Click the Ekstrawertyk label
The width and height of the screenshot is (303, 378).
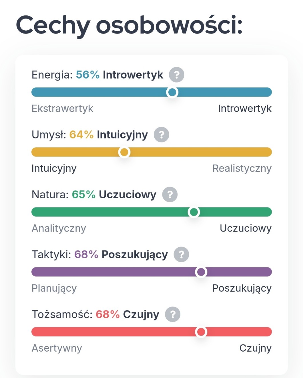[x=62, y=109]
